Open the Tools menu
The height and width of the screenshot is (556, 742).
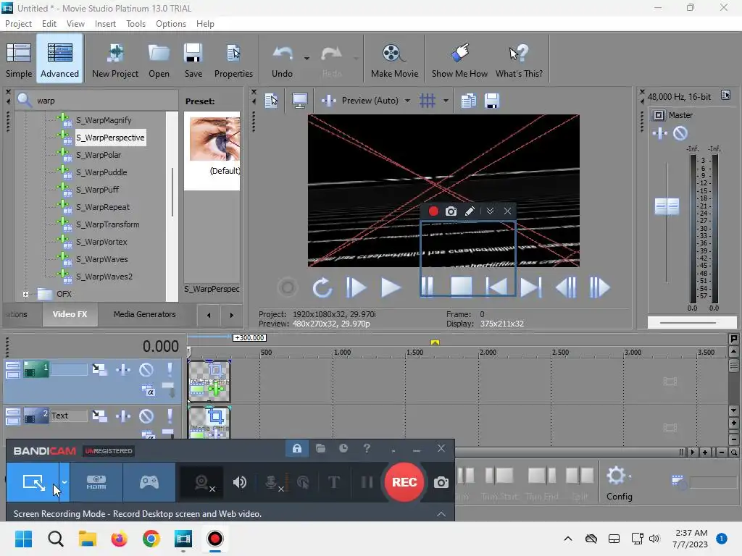[x=136, y=24]
